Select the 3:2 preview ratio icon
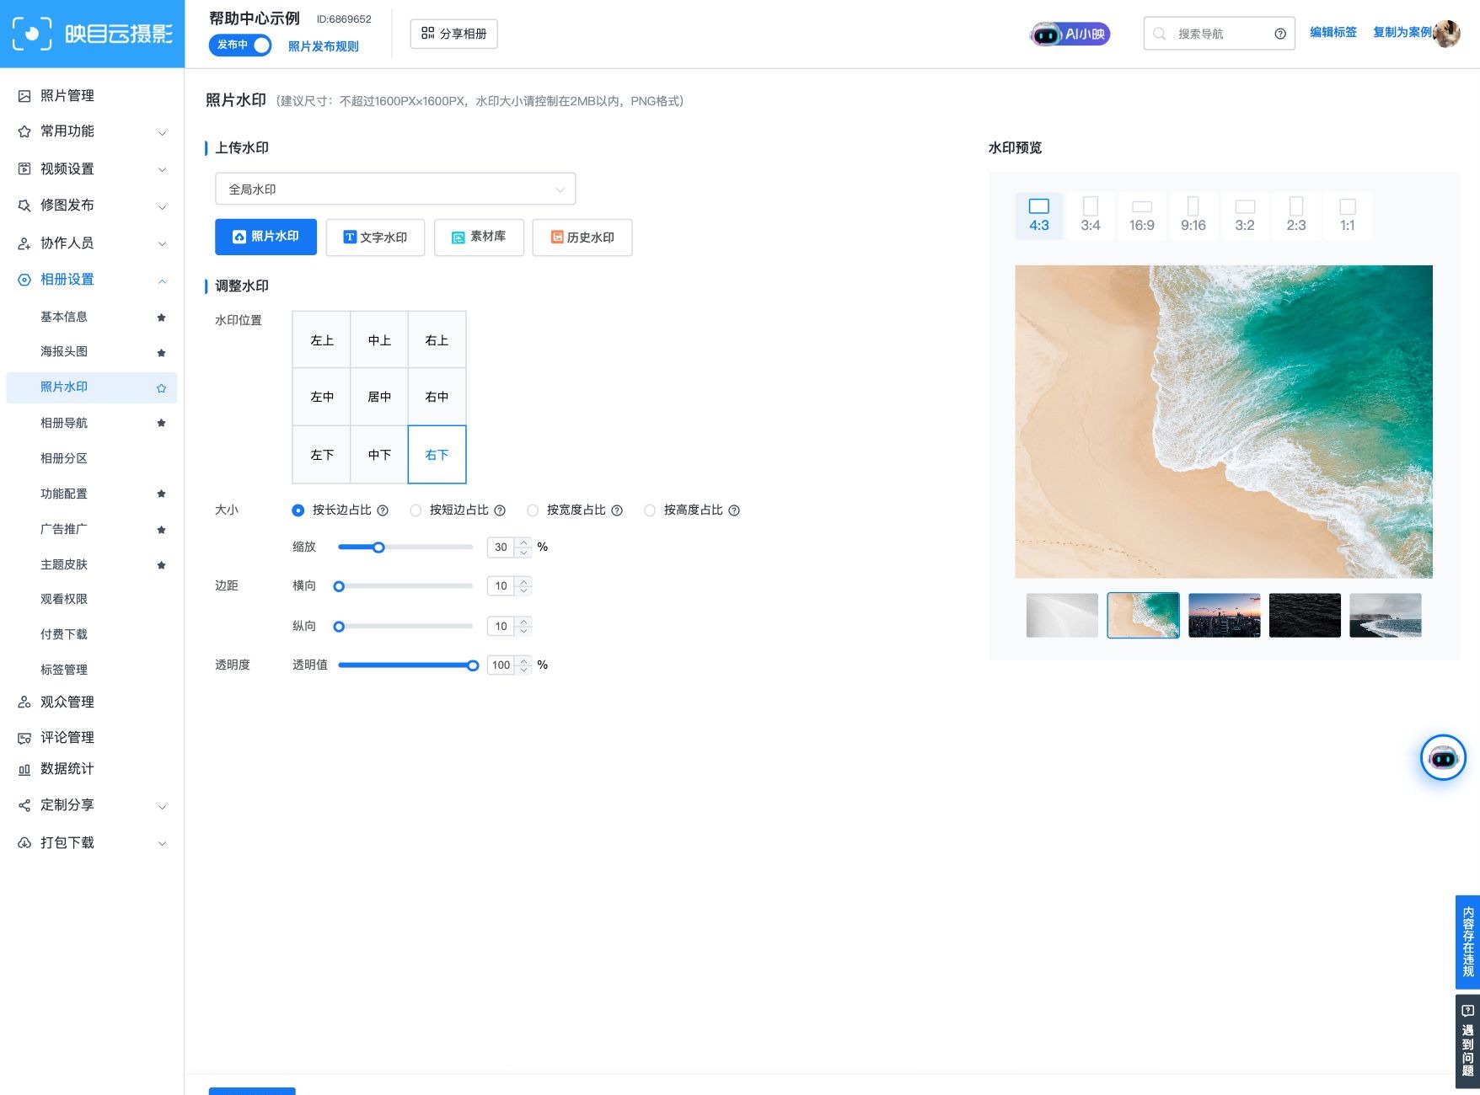This screenshot has width=1480, height=1095. (1245, 216)
